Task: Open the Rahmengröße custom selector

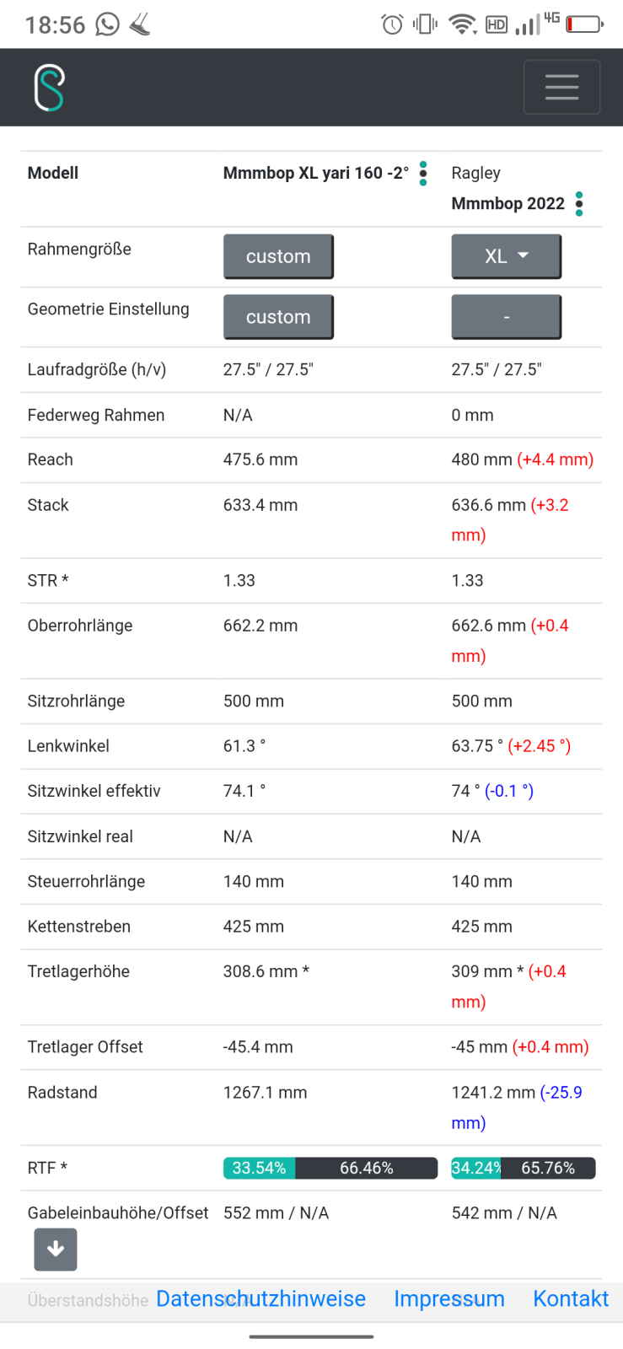Action: [x=278, y=256]
